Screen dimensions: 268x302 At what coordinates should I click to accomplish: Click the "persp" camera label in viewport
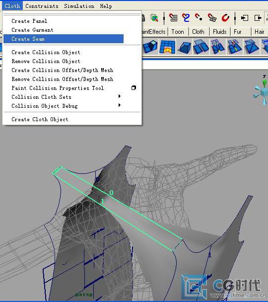(84, 295)
